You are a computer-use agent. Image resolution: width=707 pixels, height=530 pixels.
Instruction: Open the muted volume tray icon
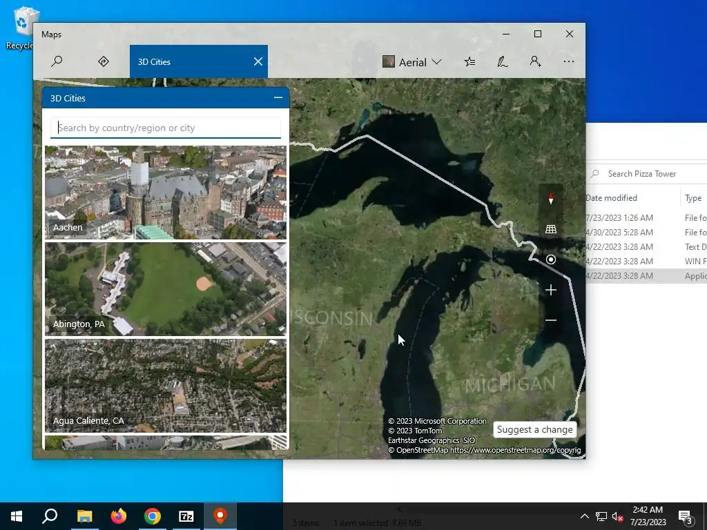[x=617, y=516]
